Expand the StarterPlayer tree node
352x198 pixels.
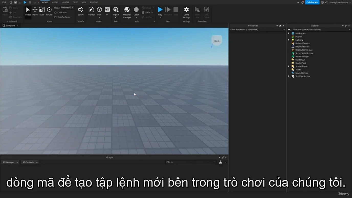click(x=289, y=66)
